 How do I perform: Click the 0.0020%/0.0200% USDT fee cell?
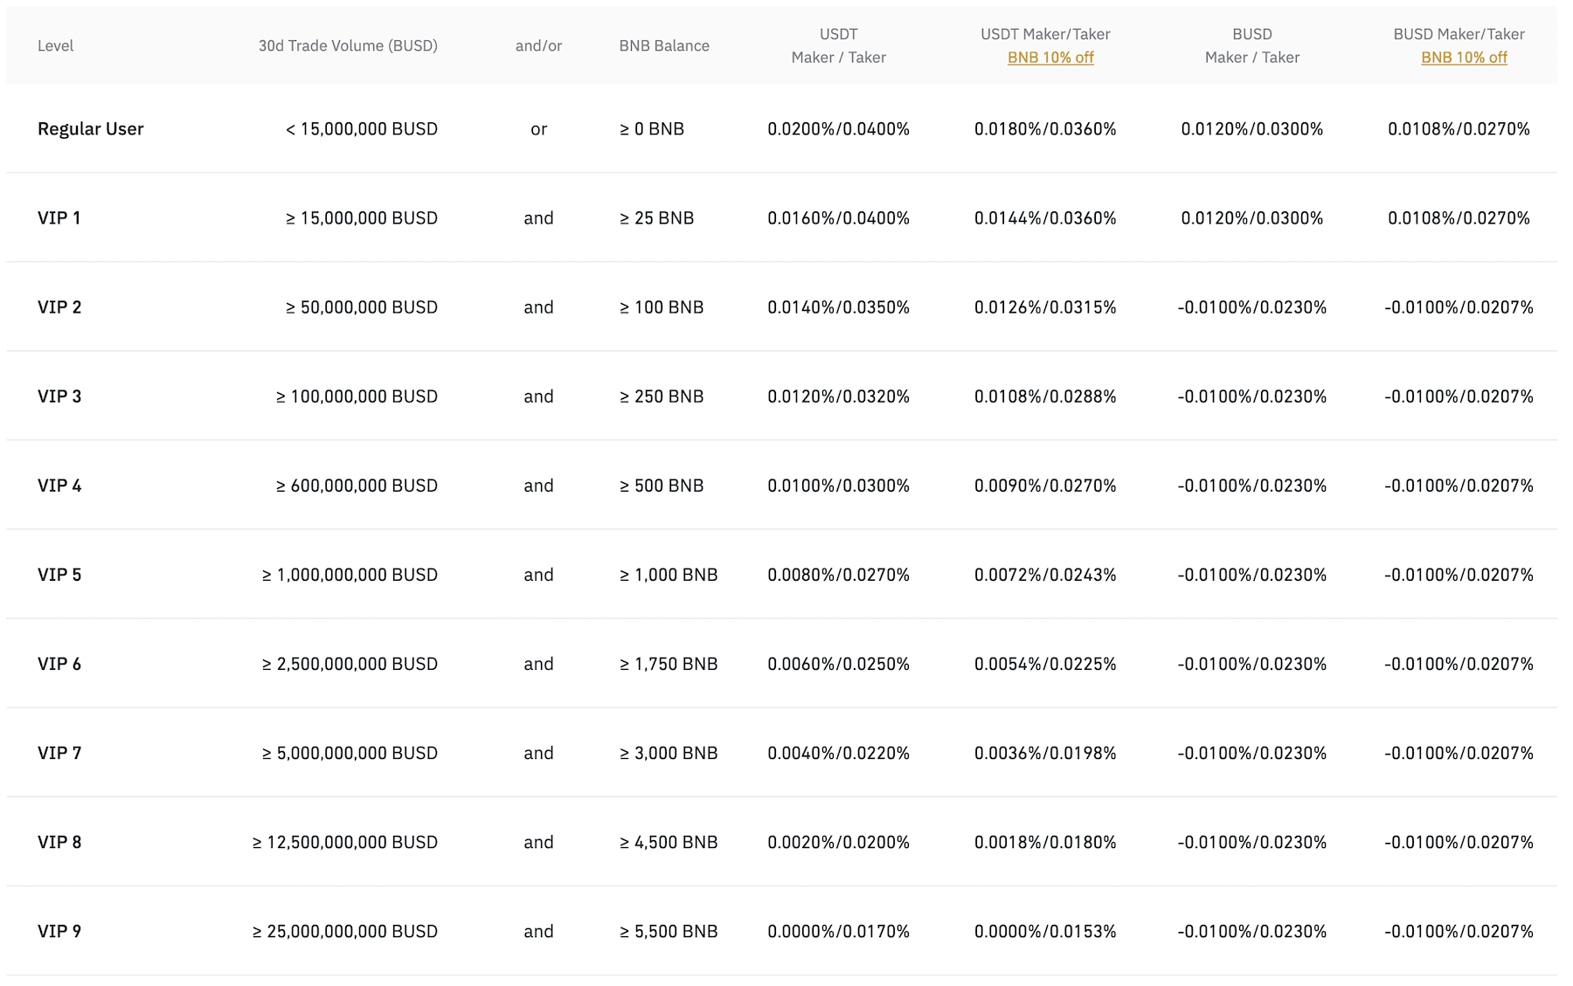click(838, 842)
